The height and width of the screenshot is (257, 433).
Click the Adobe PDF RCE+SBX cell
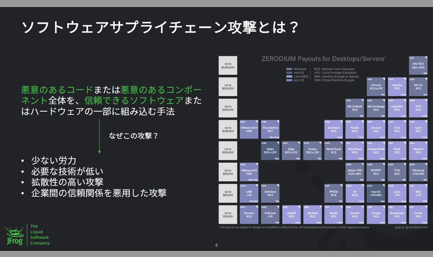point(355,172)
